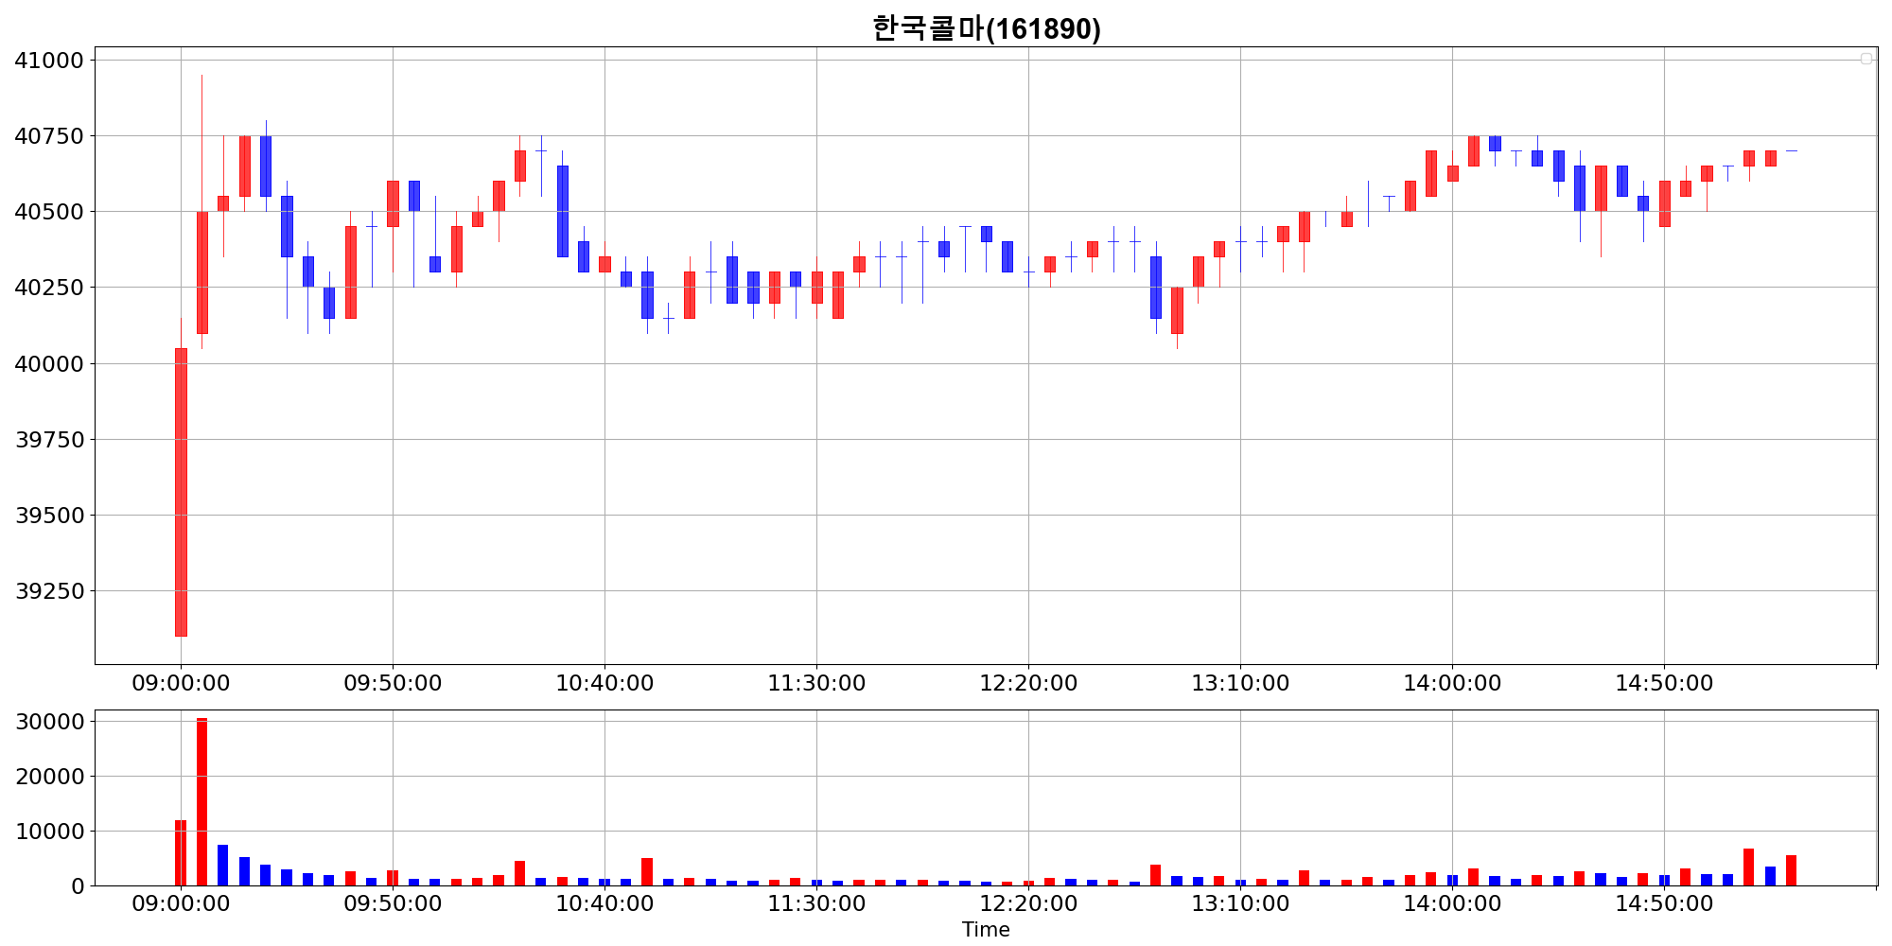Click the 41000 price axis label
This screenshot has width=1892, height=946.
(49, 60)
